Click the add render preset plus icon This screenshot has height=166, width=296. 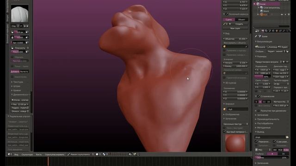tap(284, 62)
